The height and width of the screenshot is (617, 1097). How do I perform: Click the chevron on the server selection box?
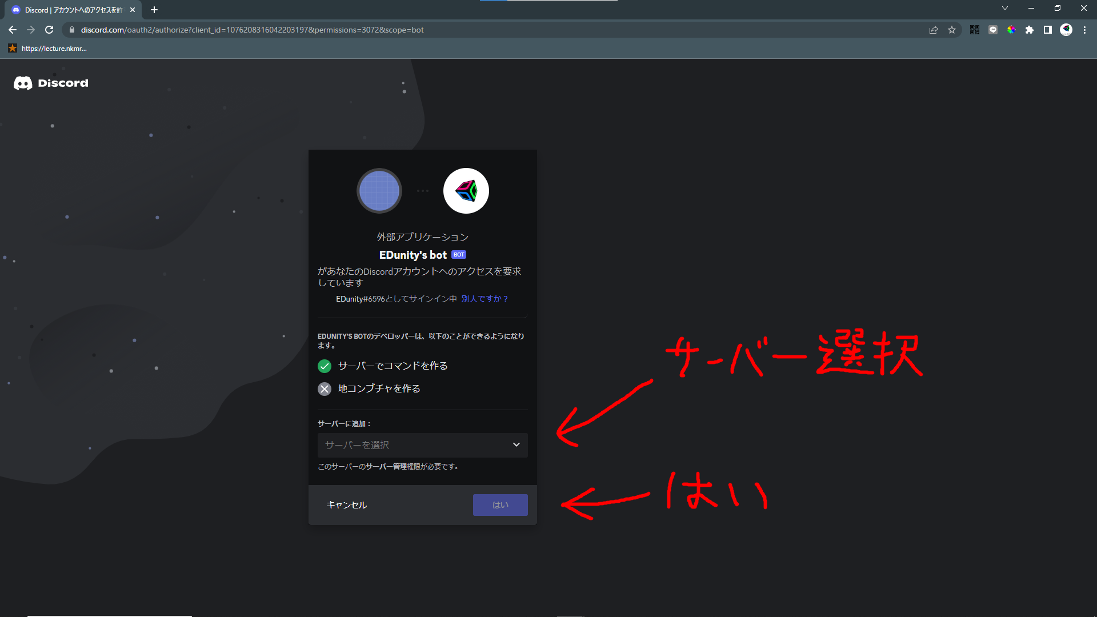[x=516, y=444]
